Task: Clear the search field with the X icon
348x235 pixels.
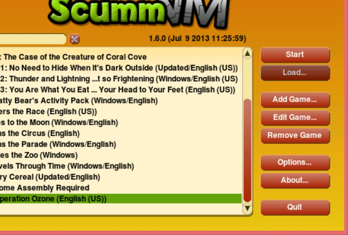Action: [x=74, y=39]
